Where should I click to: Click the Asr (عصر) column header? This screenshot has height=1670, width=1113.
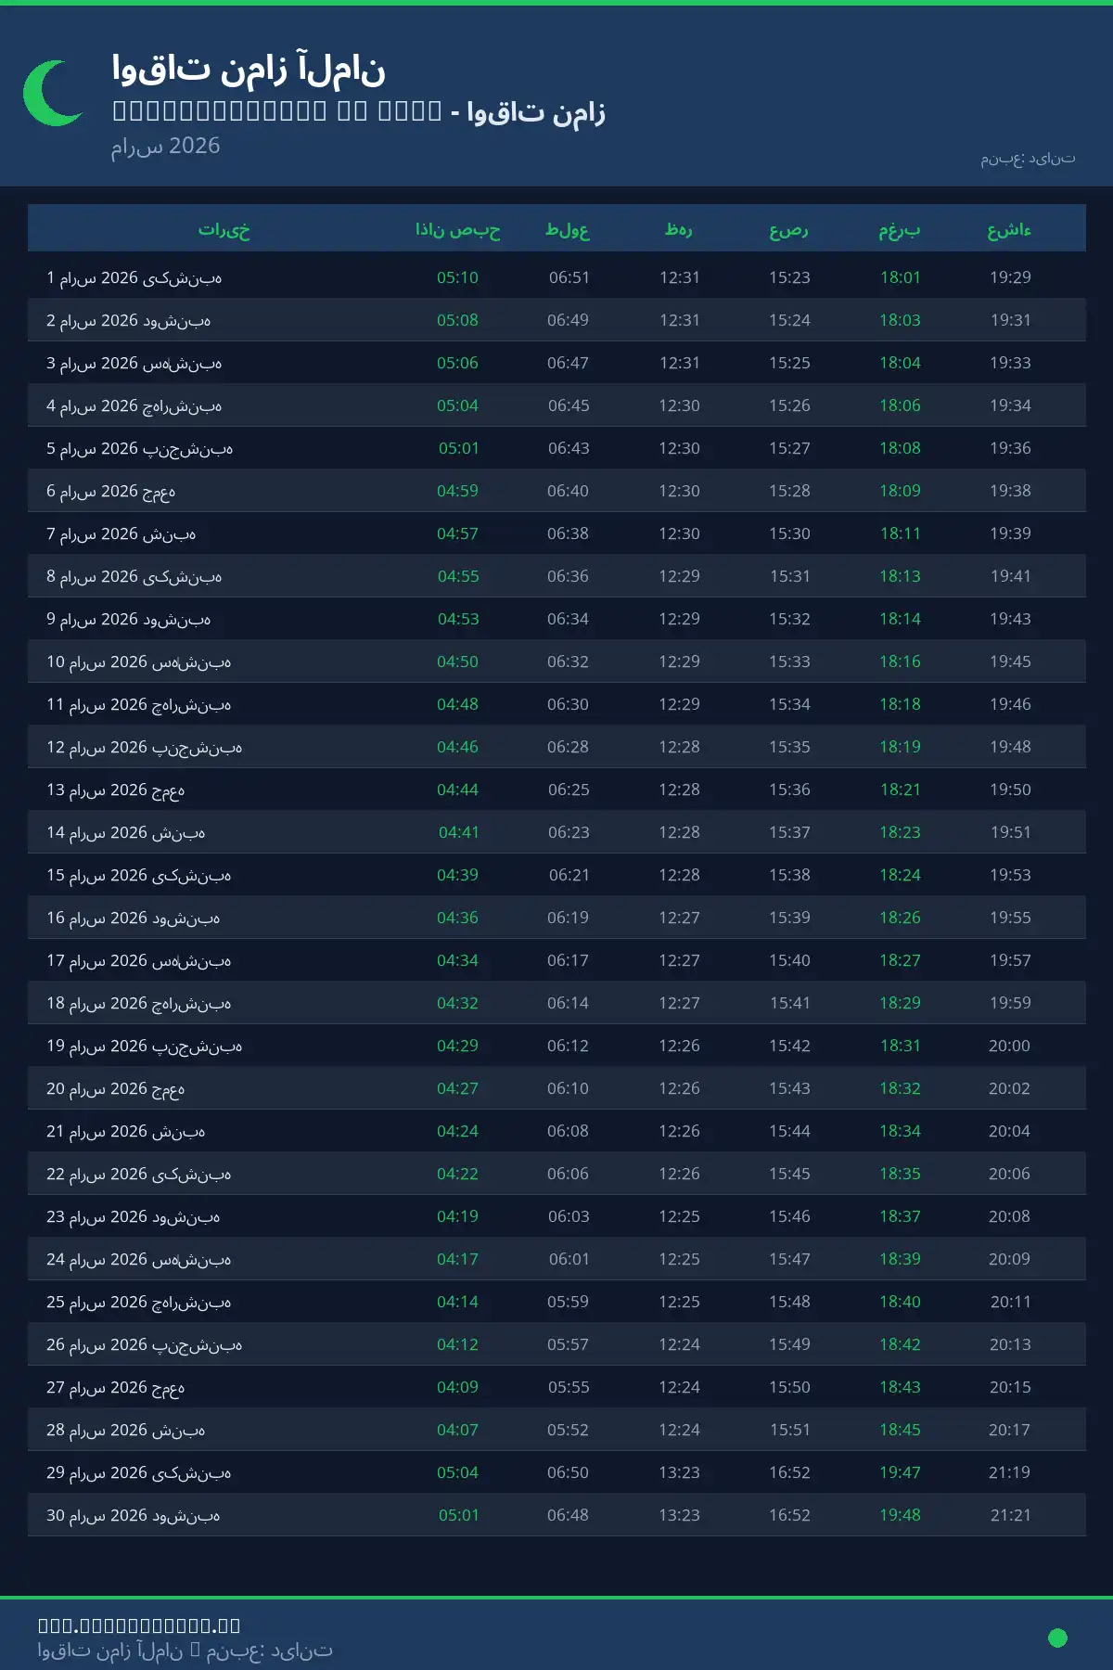tap(789, 229)
